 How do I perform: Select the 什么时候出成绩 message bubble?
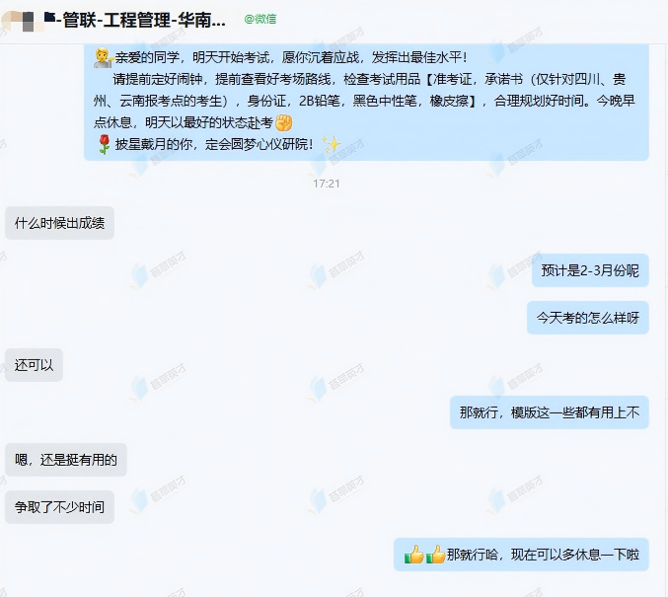(59, 223)
